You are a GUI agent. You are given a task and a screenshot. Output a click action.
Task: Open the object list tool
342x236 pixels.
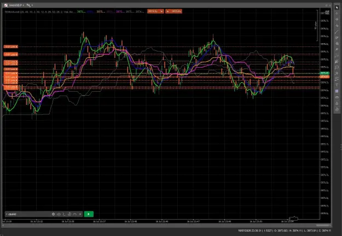point(337,79)
